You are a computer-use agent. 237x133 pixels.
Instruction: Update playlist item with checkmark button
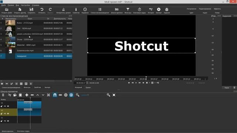[x=11, y=84]
